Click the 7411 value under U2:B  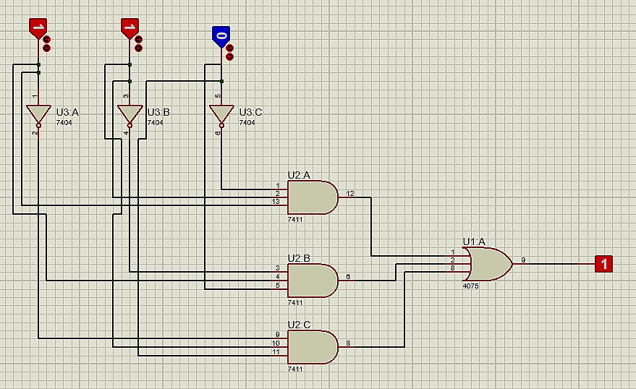[x=295, y=302]
